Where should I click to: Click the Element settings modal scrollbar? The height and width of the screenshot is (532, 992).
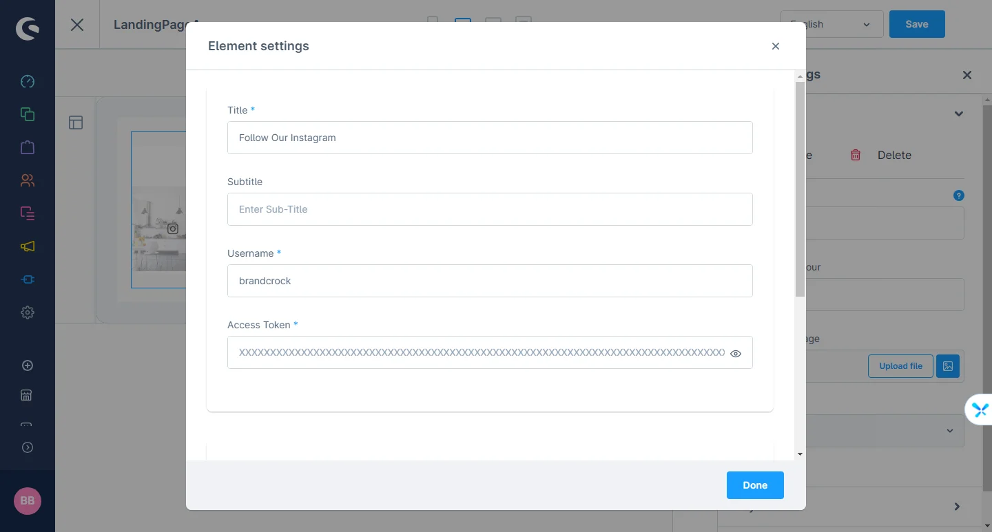[800, 189]
